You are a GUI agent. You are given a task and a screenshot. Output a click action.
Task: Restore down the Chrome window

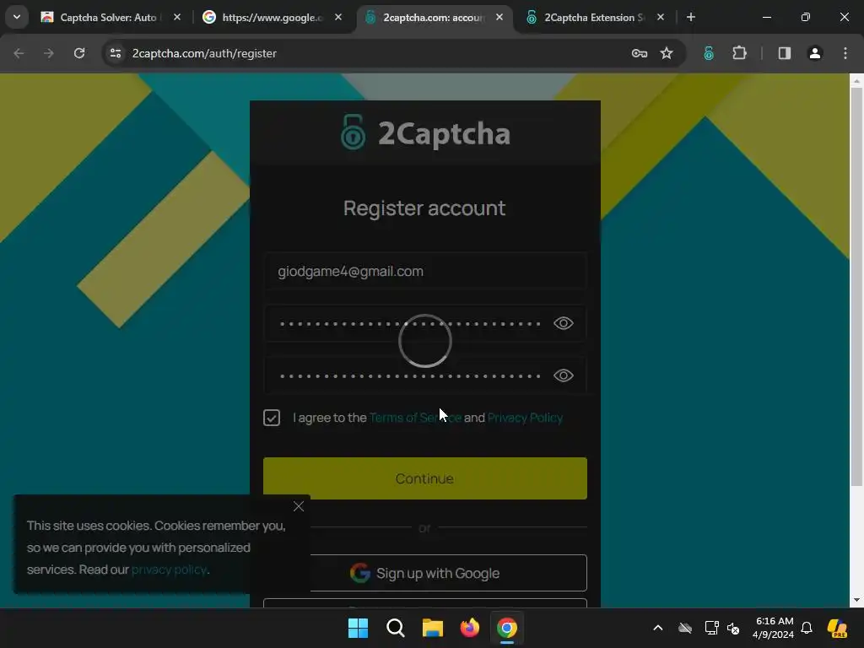coord(806,17)
